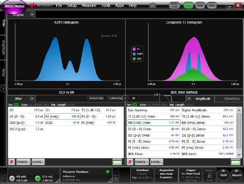Screen dimensions: 244x184
Task: Select the Eye Opening measurement
Action: point(153,110)
